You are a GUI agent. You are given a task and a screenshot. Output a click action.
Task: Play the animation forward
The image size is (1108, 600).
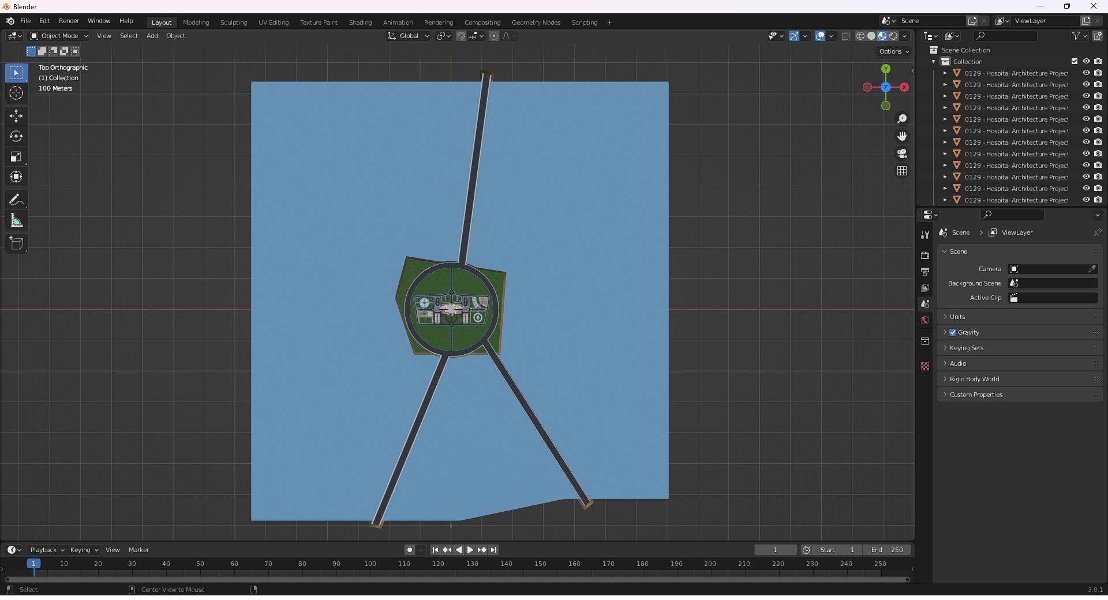(x=470, y=550)
